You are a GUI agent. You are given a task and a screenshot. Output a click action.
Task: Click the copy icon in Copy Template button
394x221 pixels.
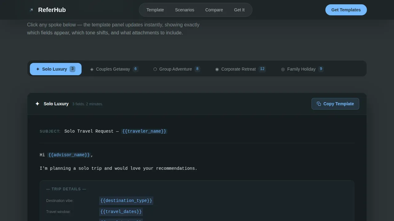point(319,104)
